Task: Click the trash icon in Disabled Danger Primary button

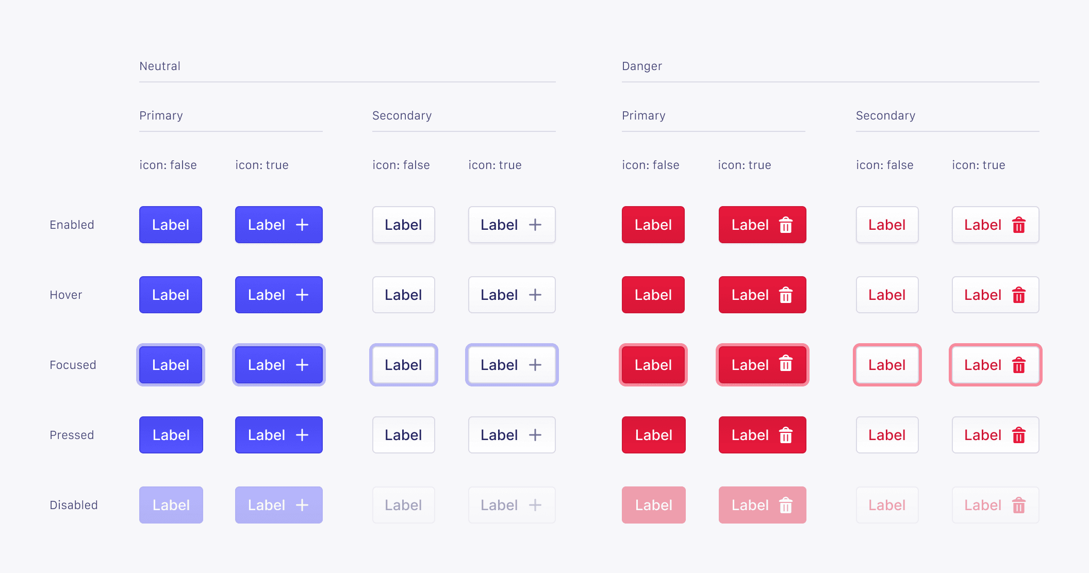Action: (x=785, y=505)
